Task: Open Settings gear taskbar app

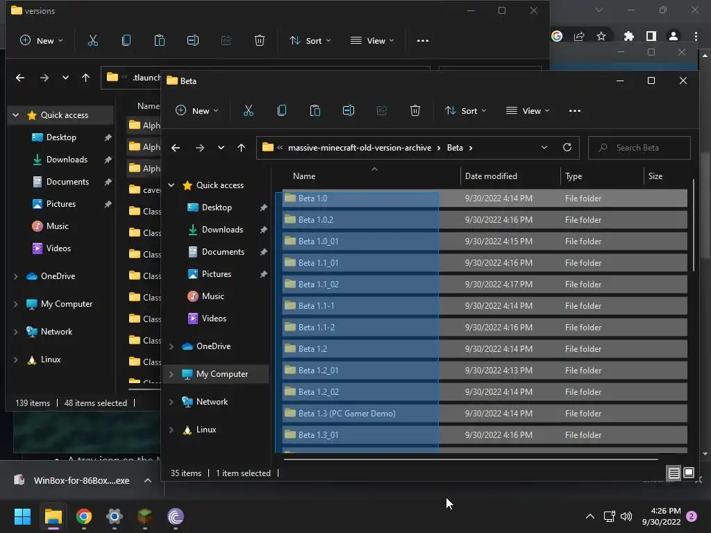Action: point(115,516)
